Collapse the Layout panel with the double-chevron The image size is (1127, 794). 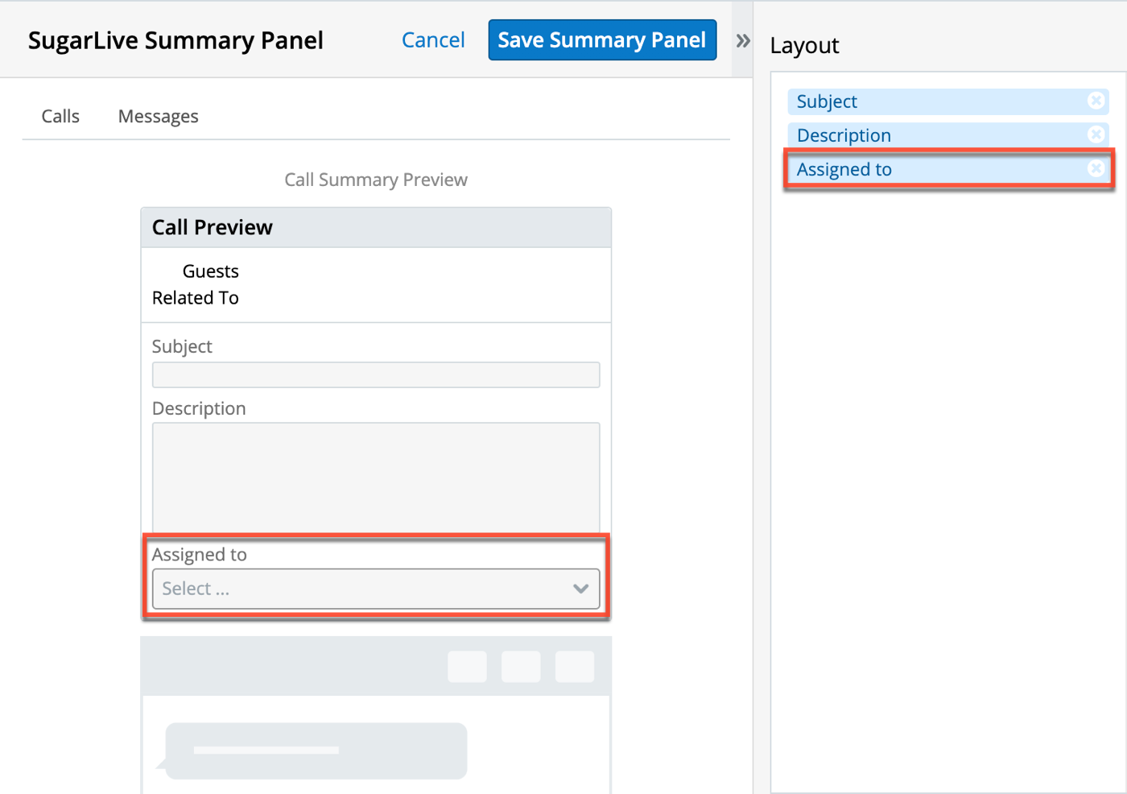click(x=742, y=41)
